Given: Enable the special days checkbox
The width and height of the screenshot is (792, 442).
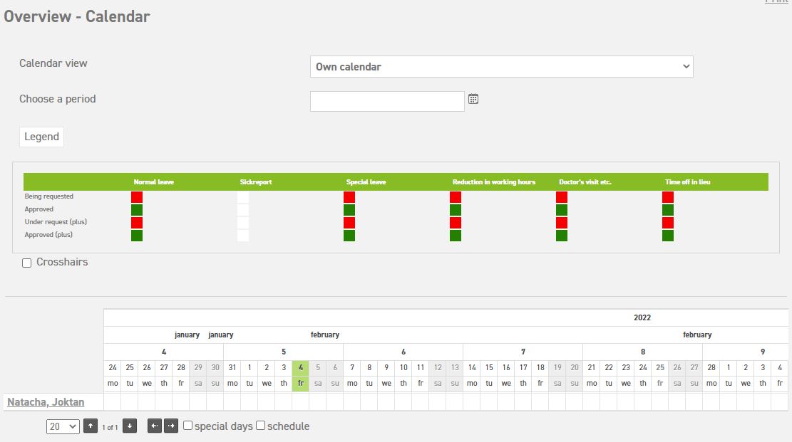Looking at the screenshot, I should [187, 426].
